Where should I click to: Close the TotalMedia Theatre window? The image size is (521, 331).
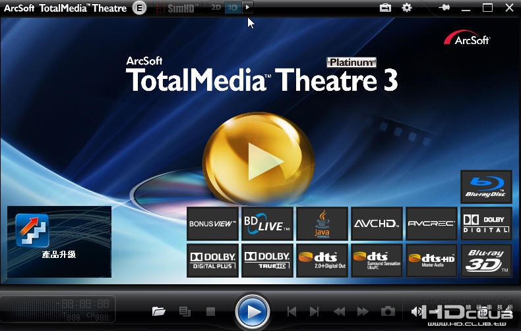pyautogui.click(x=509, y=7)
